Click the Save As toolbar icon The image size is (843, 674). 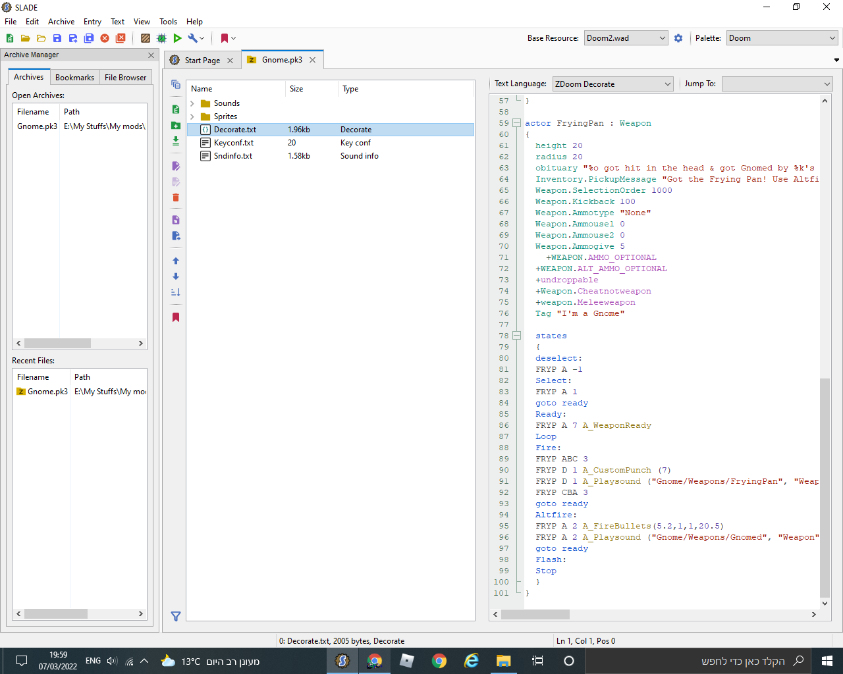coord(73,38)
